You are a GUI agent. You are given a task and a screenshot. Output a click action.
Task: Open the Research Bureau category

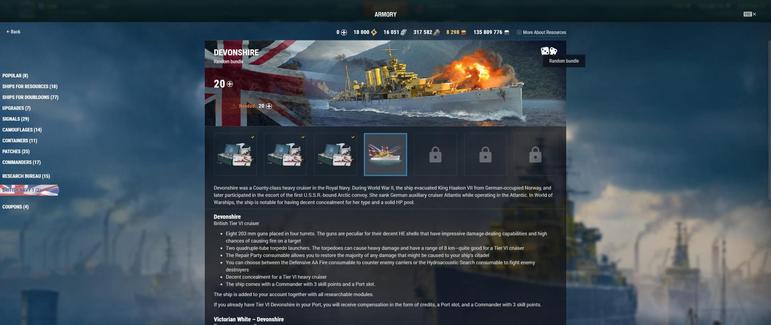pos(26,176)
